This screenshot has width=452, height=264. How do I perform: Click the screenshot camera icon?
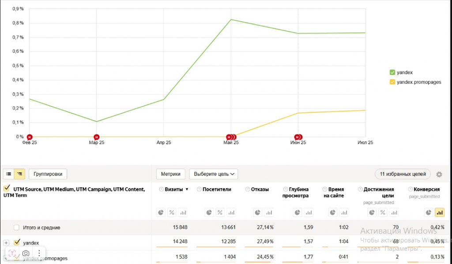(x=26, y=253)
